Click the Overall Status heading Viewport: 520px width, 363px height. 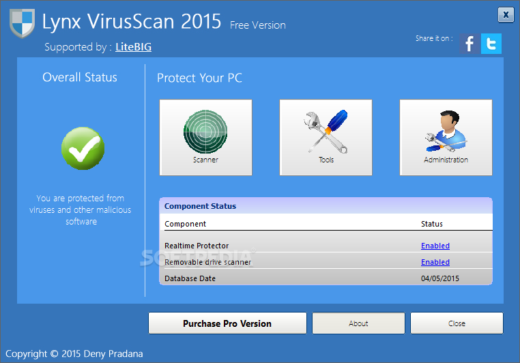[80, 77]
